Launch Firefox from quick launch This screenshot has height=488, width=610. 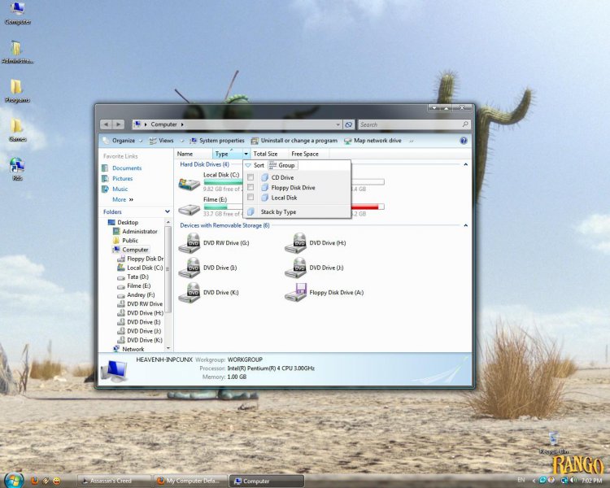[x=35, y=481]
